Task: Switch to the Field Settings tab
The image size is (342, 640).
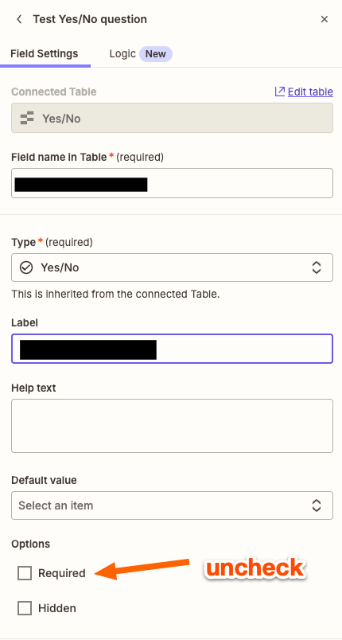Action: [45, 54]
